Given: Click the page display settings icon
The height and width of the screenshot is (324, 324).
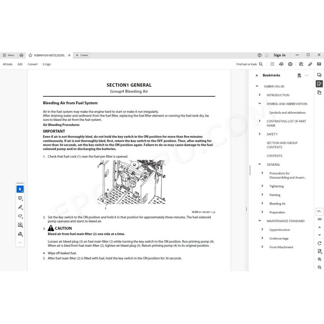Looking at the screenshot, I should tap(319, 251).
